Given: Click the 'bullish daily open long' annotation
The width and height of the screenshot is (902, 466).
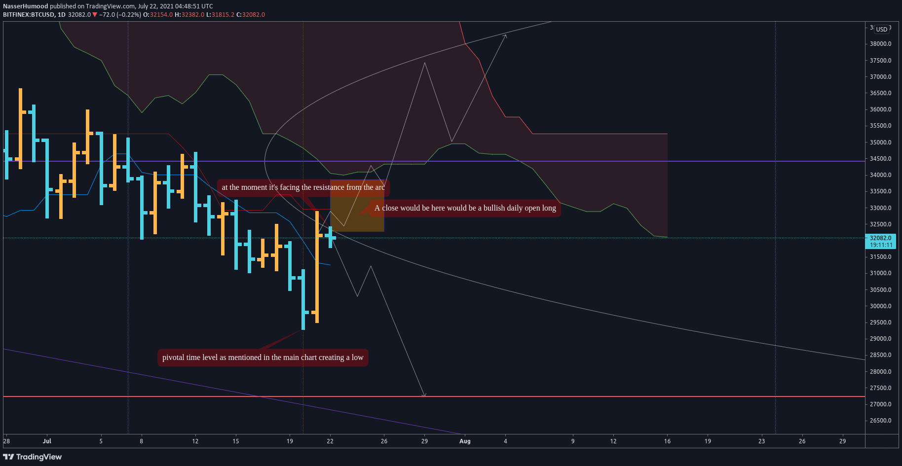Looking at the screenshot, I should tap(465, 208).
